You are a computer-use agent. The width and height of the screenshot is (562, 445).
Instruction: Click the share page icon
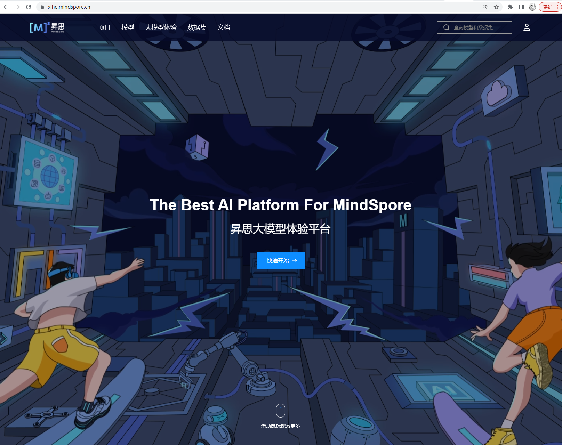click(485, 7)
